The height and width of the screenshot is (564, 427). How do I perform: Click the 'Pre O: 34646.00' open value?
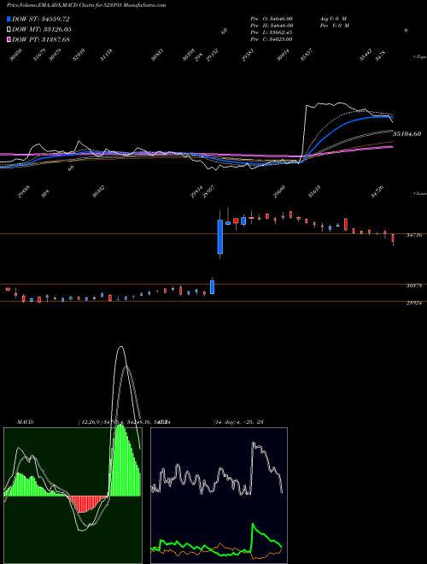pos(272,18)
